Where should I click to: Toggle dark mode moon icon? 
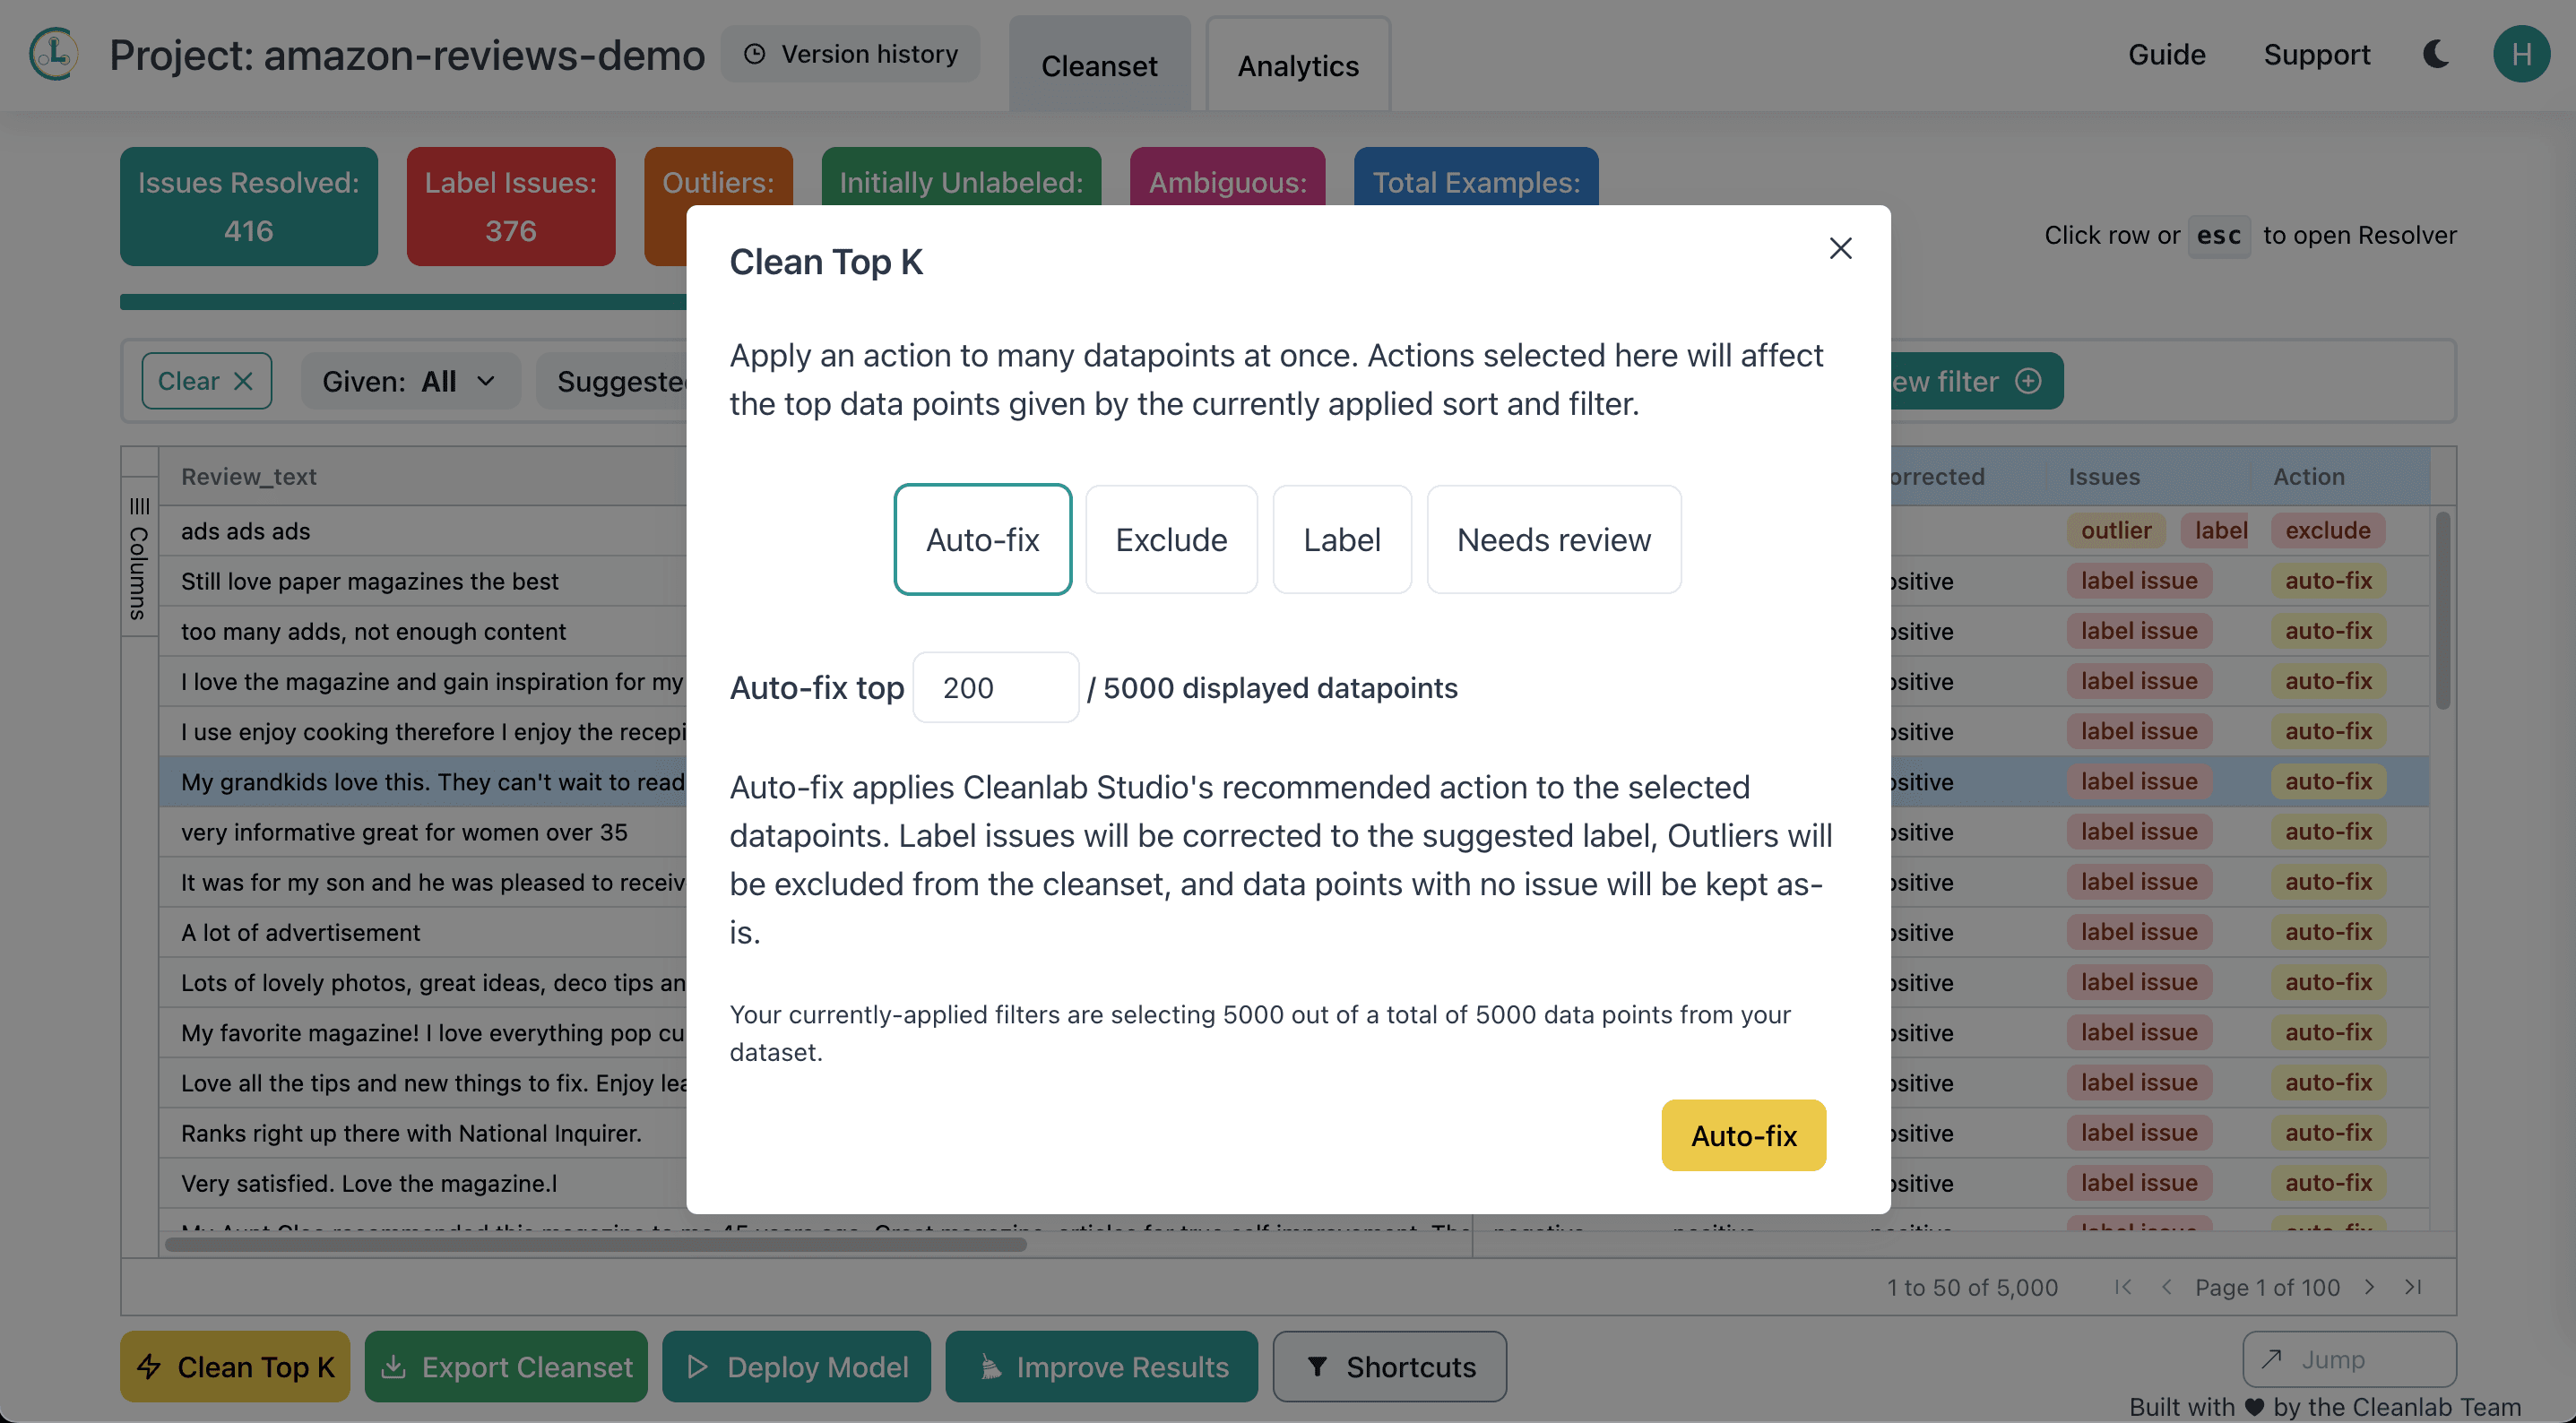(2436, 54)
